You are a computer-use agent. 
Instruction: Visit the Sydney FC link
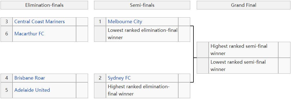coord(119,78)
